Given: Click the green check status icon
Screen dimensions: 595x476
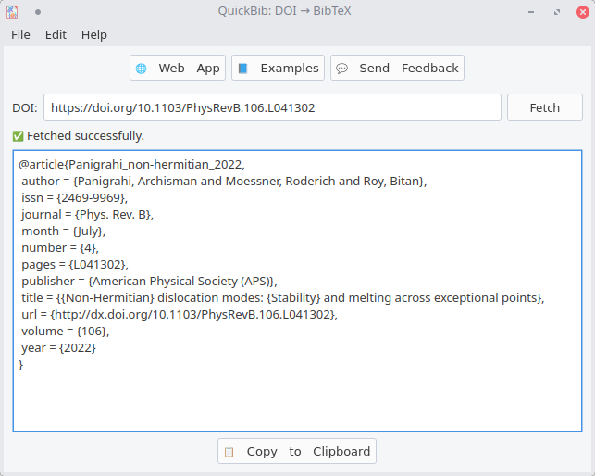Looking at the screenshot, I should [x=18, y=136].
